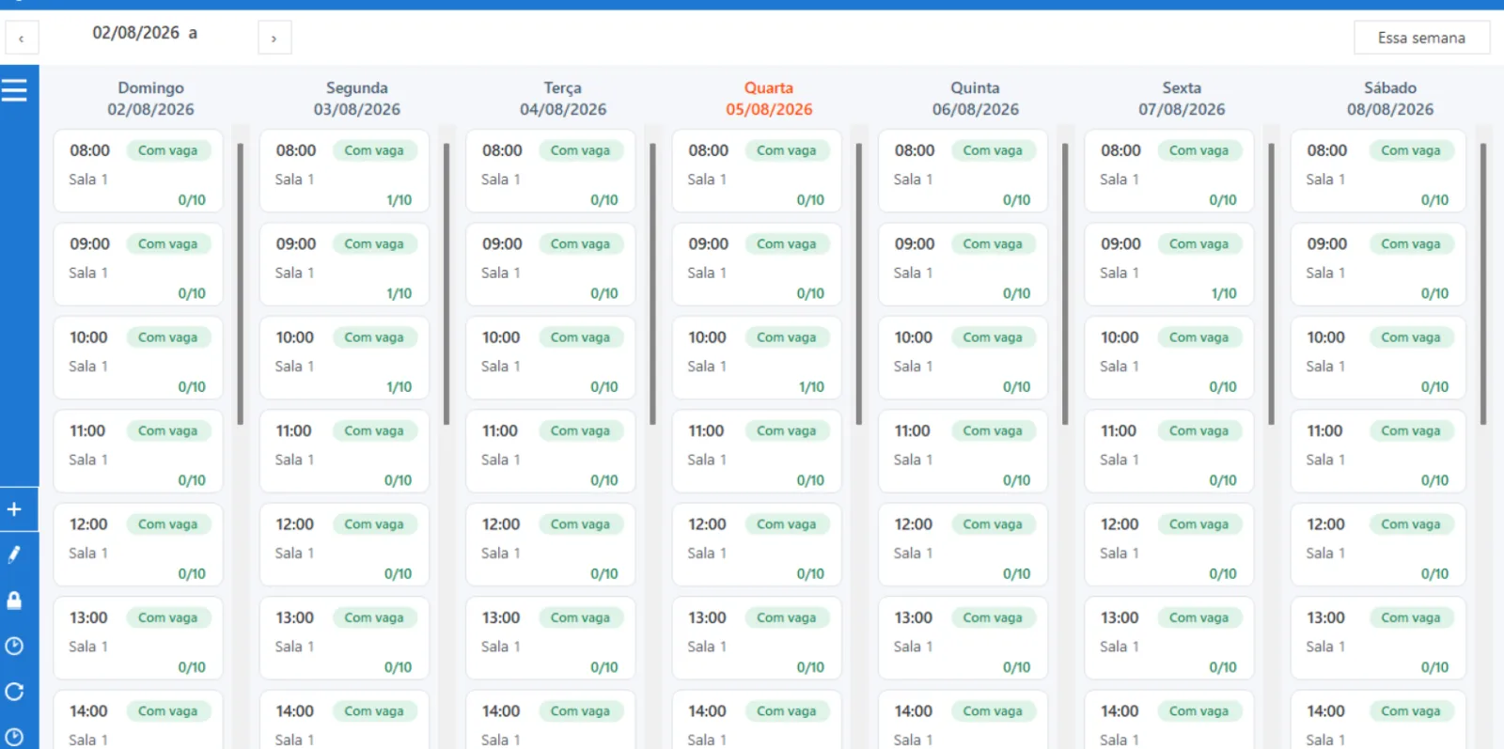Click Com vaga badge on Quarta 14:00
1504x749 pixels.
pyautogui.click(x=787, y=711)
